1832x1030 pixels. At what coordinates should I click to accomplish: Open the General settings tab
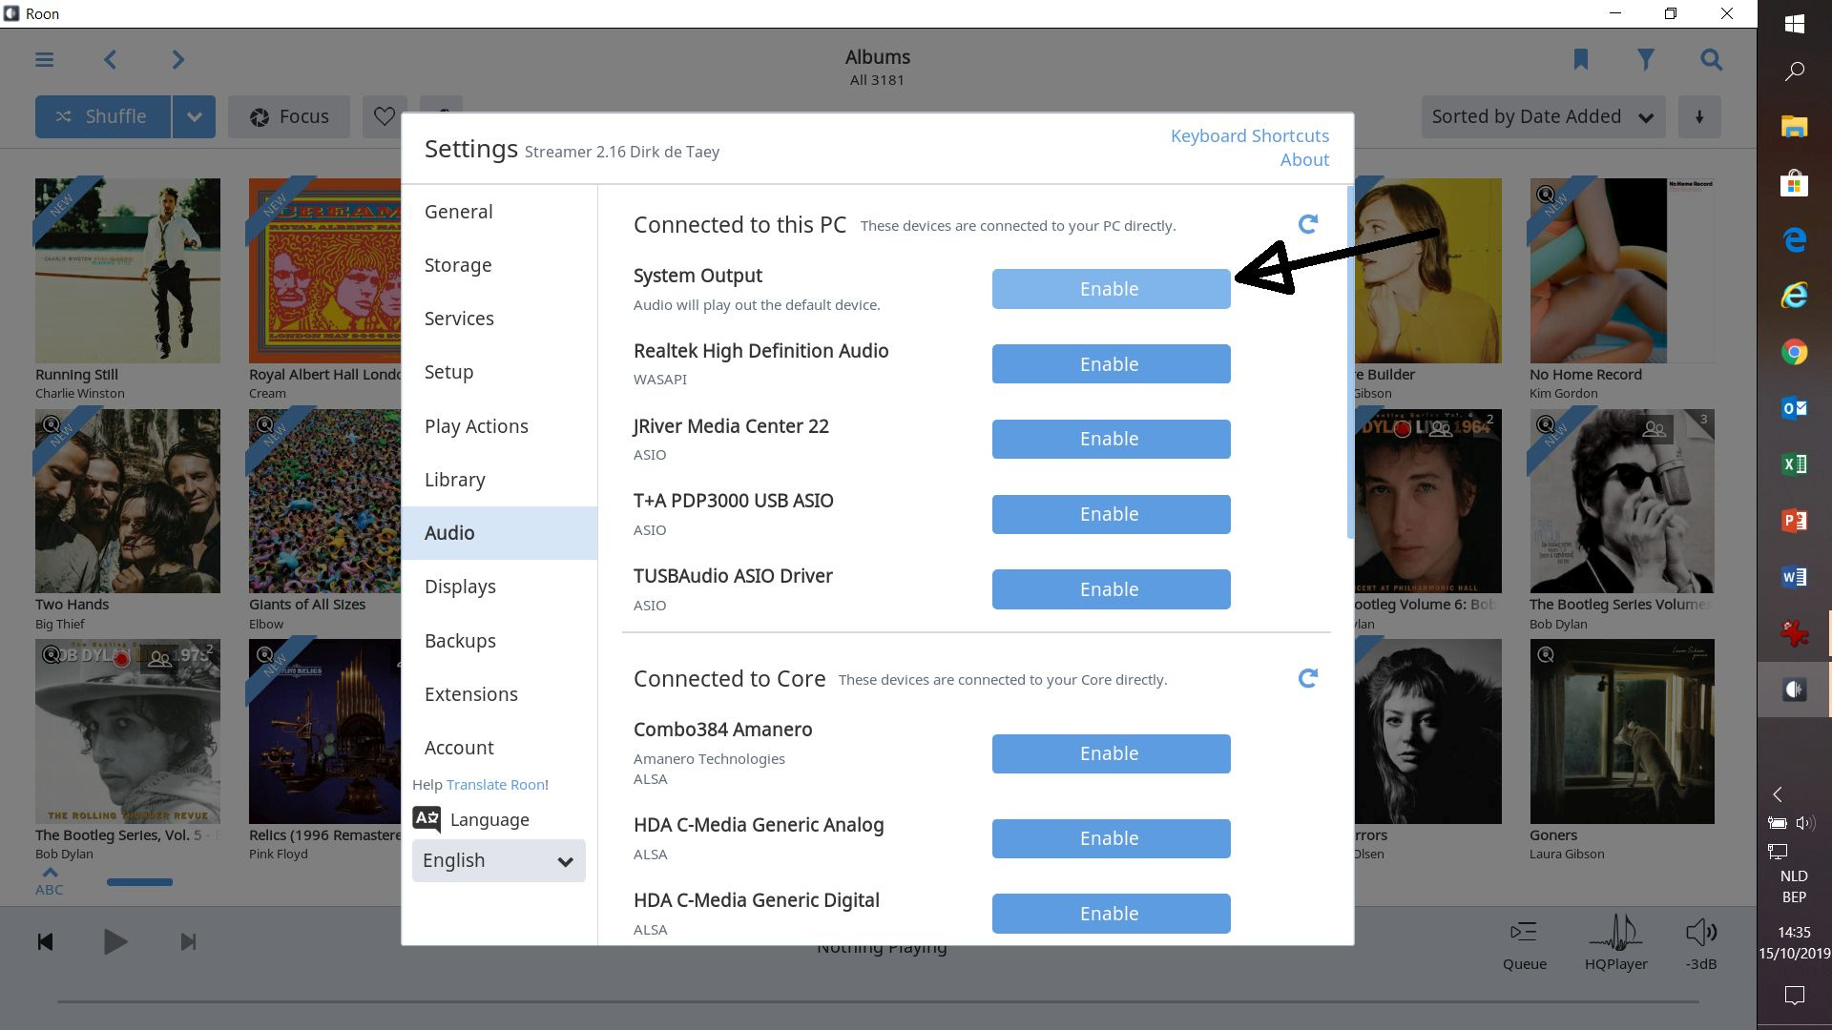499,212
